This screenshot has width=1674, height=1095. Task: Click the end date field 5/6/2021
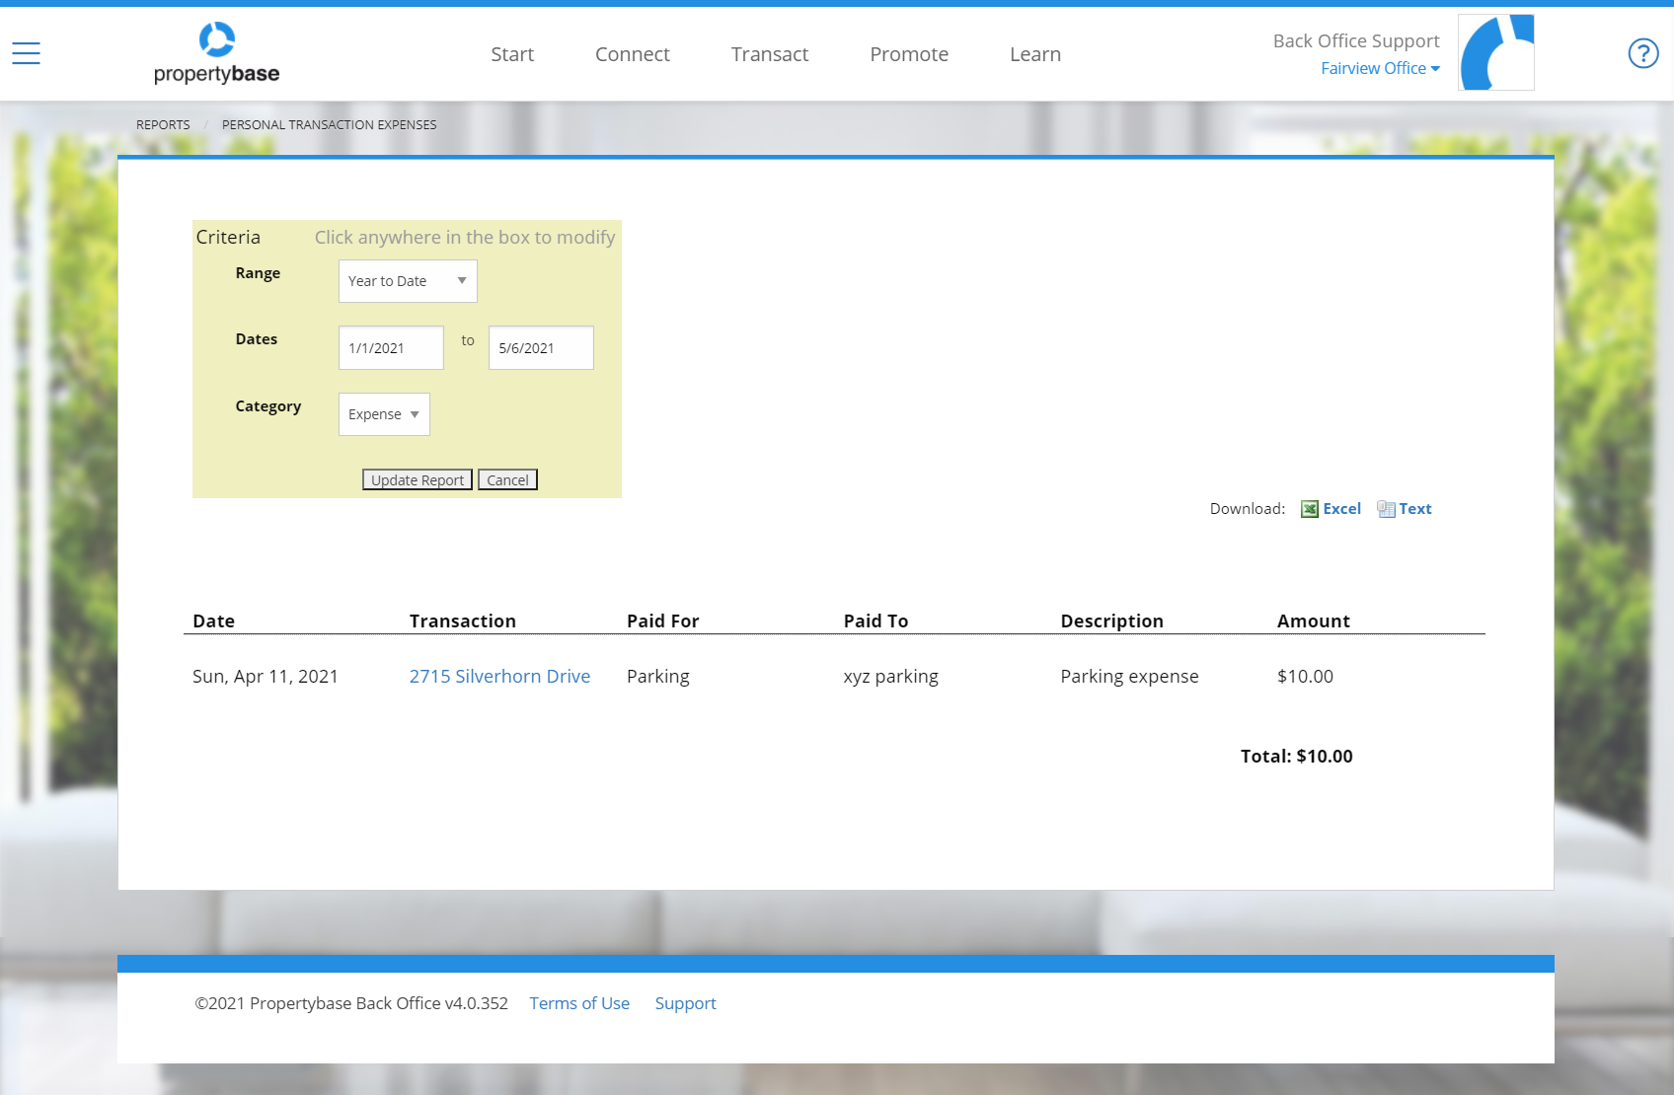541,348
